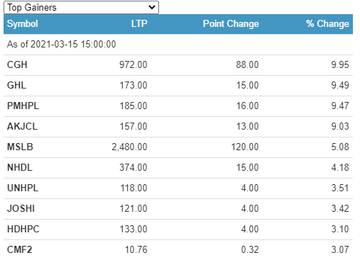The height and width of the screenshot is (260, 360).
Task: Click the dropdown chevron arrow
Action: (x=152, y=7)
